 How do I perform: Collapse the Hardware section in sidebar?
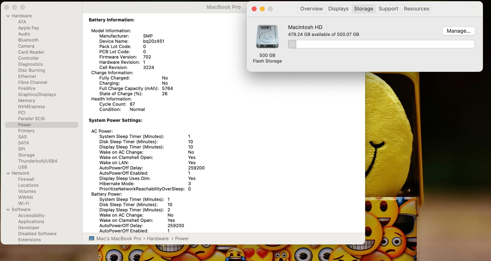tap(8, 16)
